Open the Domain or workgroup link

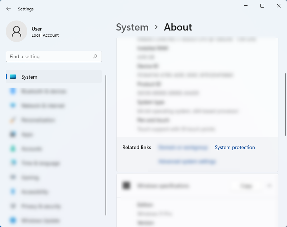pos(183,147)
